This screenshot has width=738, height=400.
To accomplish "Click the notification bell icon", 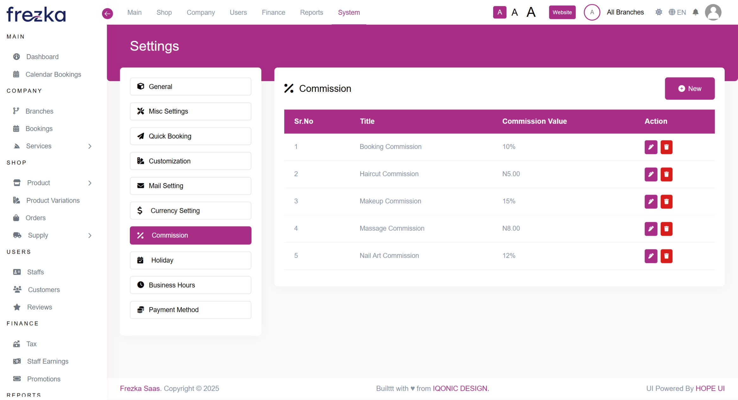I will pos(695,12).
